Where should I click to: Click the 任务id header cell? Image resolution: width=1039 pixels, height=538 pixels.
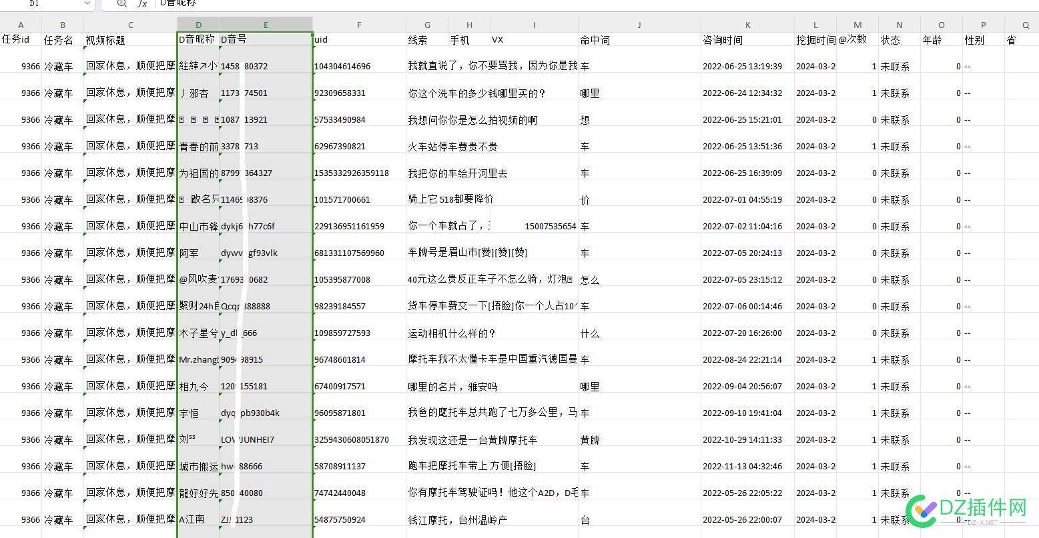[21, 39]
